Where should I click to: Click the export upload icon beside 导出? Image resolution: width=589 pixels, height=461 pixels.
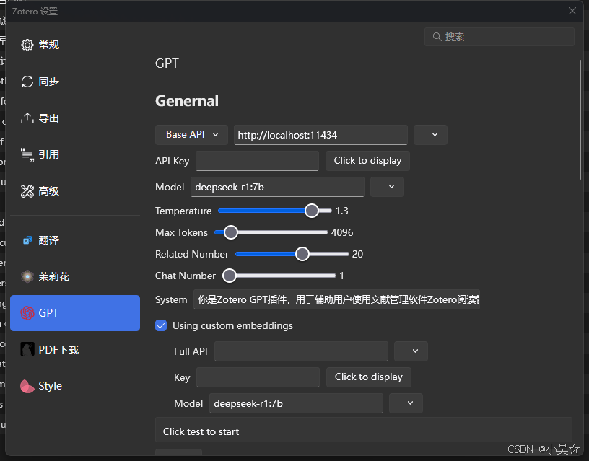[x=27, y=118]
